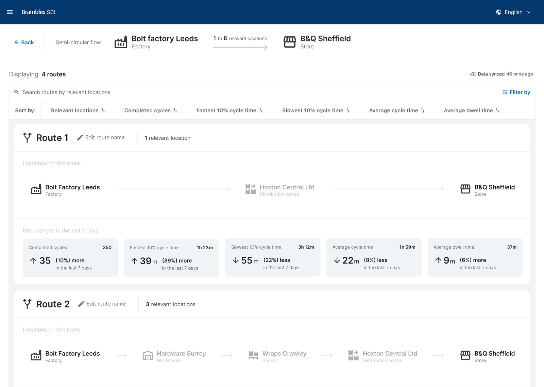Click the '3 relevant locations' text
This screenshot has width=544, height=387.
point(171,304)
